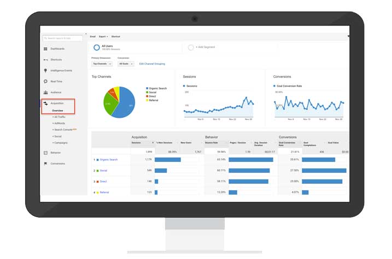Image resolution: width=392 pixels, height=259 pixels.
Task: Sort by Pages / Session column header
Action: tap(238, 143)
